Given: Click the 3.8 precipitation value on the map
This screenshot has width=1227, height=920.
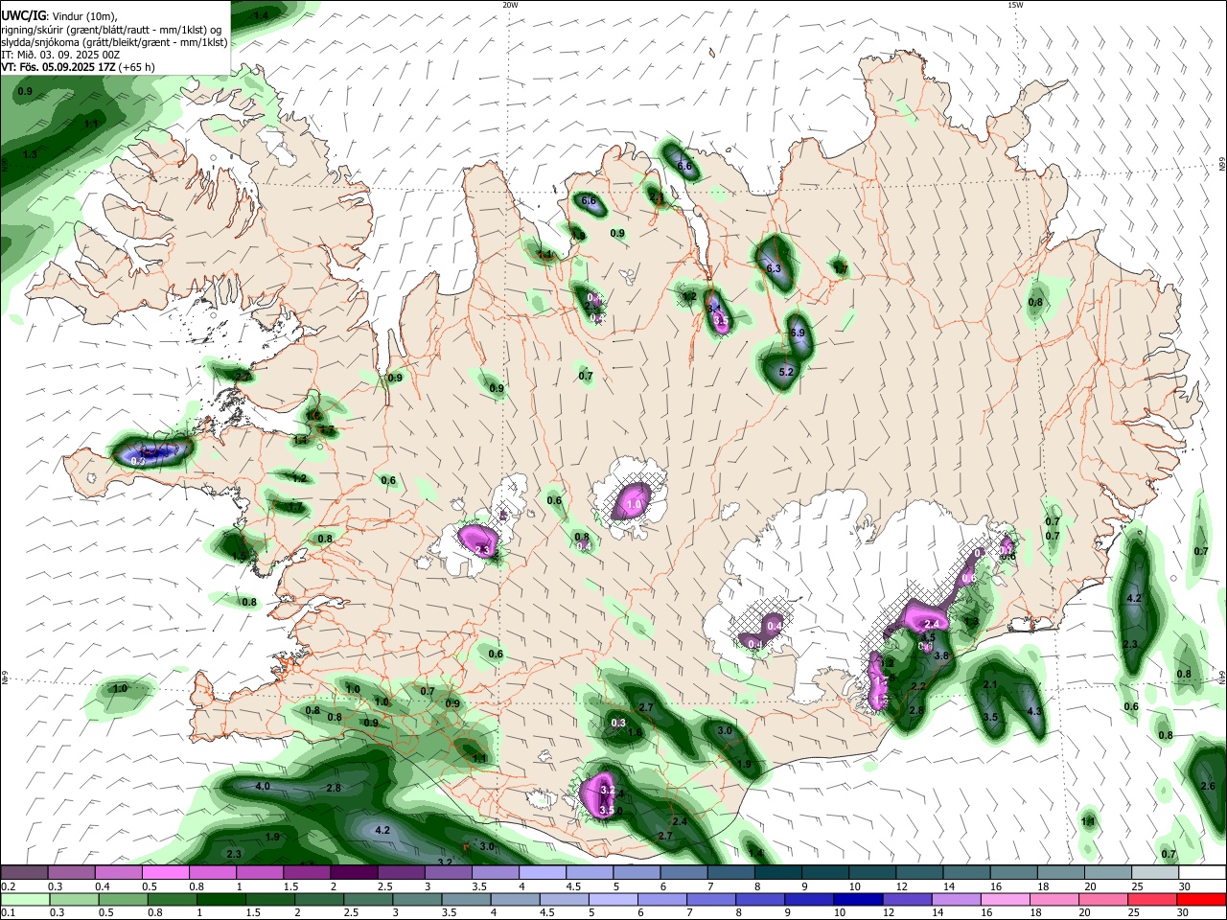Looking at the screenshot, I should tap(941, 656).
